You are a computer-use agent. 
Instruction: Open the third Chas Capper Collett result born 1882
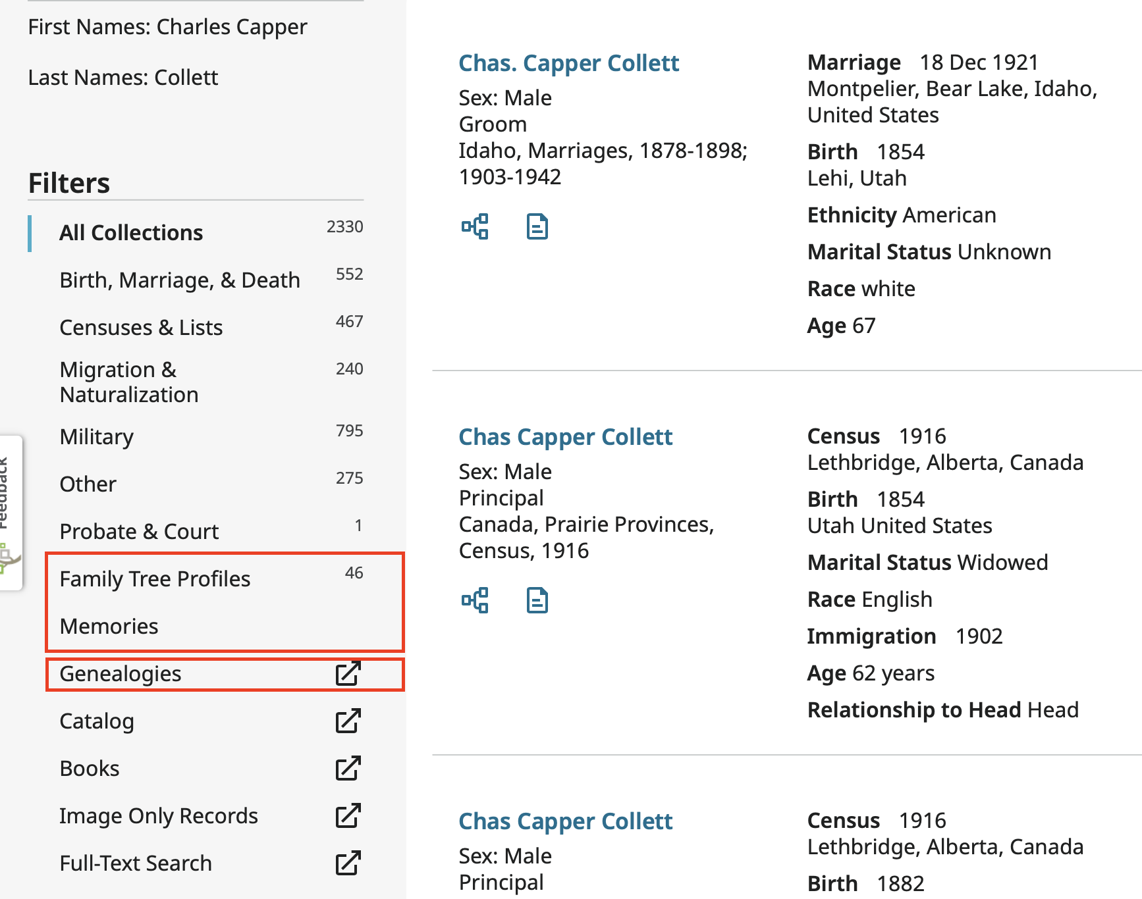565,821
